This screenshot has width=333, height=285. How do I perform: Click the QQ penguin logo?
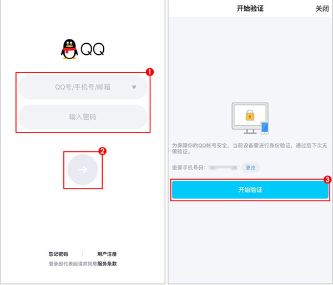click(69, 49)
